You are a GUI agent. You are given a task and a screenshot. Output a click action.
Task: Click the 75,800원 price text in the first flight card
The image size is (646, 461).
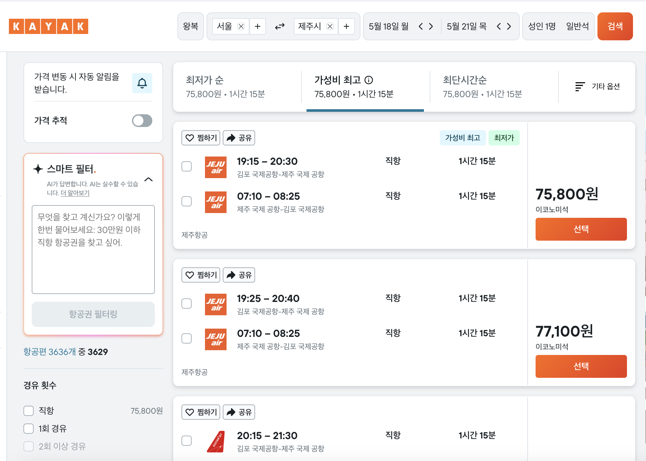click(x=567, y=194)
